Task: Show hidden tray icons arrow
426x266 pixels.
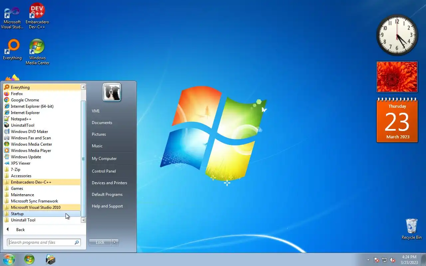Action: pos(368,260)
